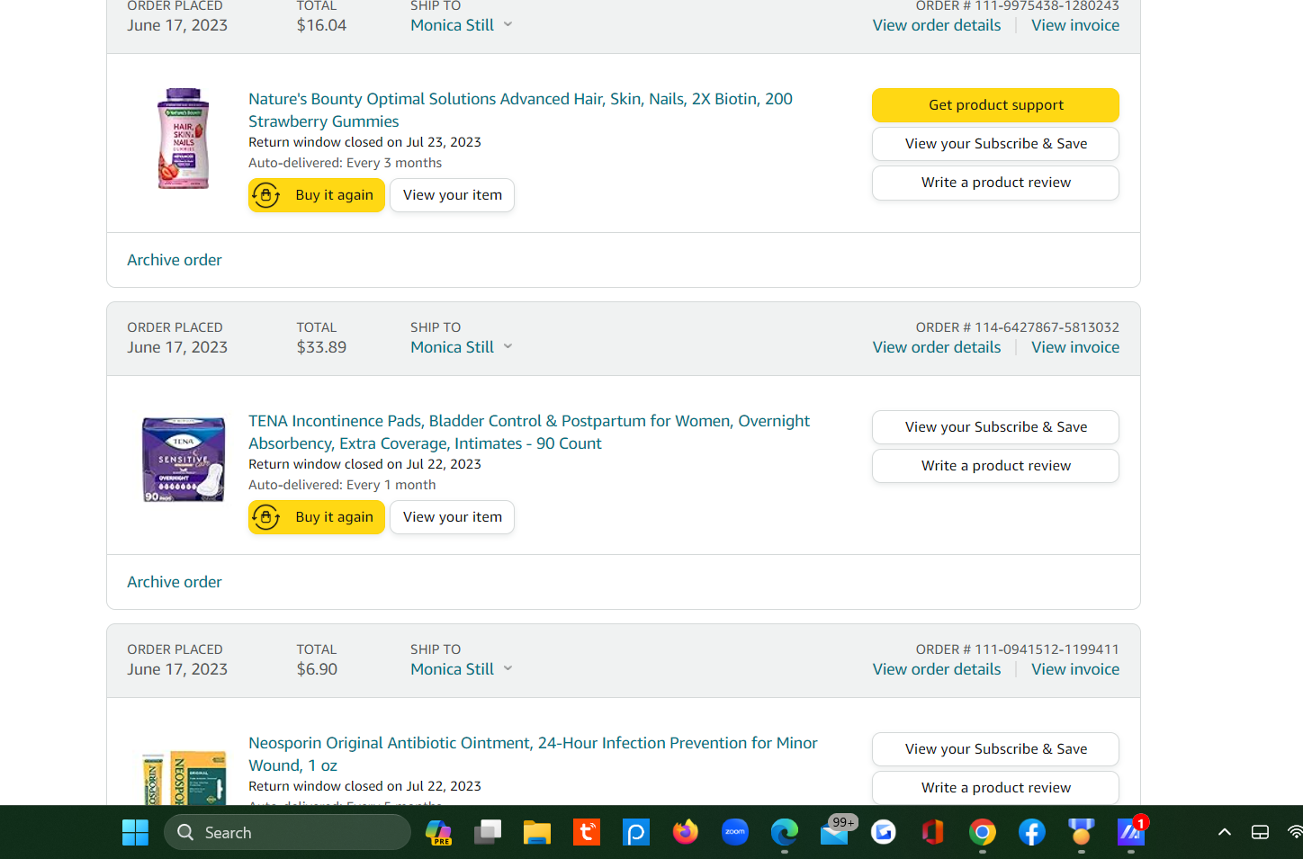Select 'Return window closed on Jul 23, 2023'
This screenshot has width=1303, height=859.
[x=364, y=142]
